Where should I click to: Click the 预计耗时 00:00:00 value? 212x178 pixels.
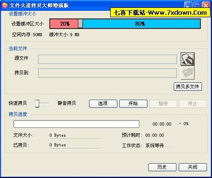[x=155, y=135]
